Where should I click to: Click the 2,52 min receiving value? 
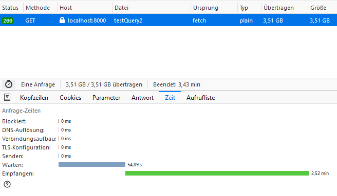coord(320,173)
